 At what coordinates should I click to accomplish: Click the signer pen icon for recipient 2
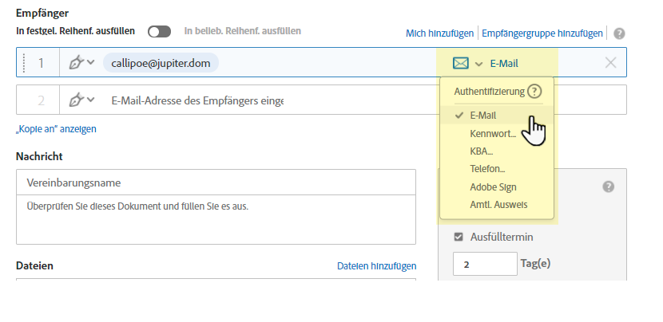[77, 100]
